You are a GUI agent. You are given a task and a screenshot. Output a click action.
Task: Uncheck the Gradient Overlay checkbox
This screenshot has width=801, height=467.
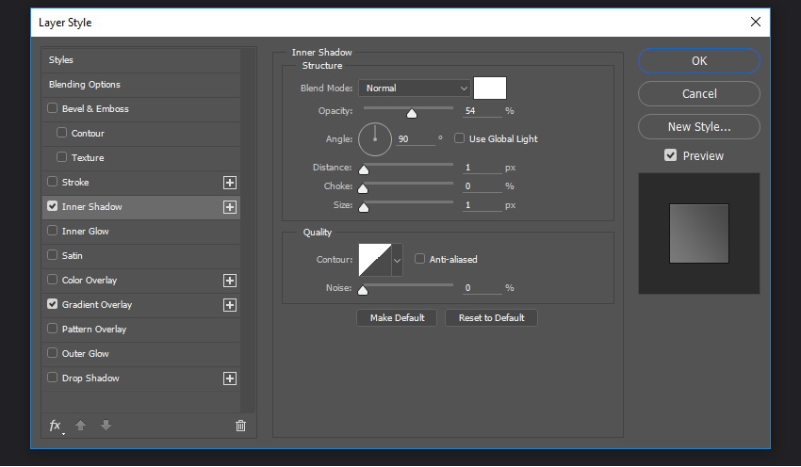click(52, 304)
